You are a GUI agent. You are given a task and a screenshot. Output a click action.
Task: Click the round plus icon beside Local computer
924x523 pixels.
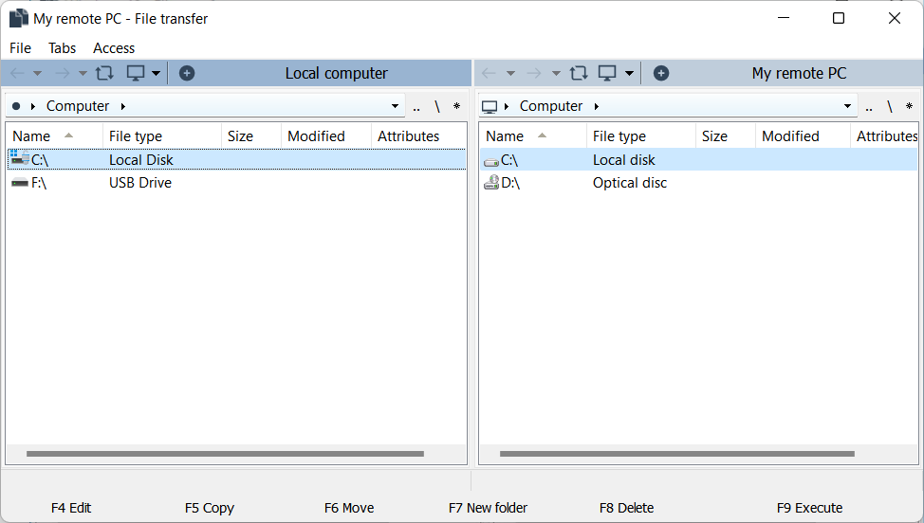(x=187, y=73)
